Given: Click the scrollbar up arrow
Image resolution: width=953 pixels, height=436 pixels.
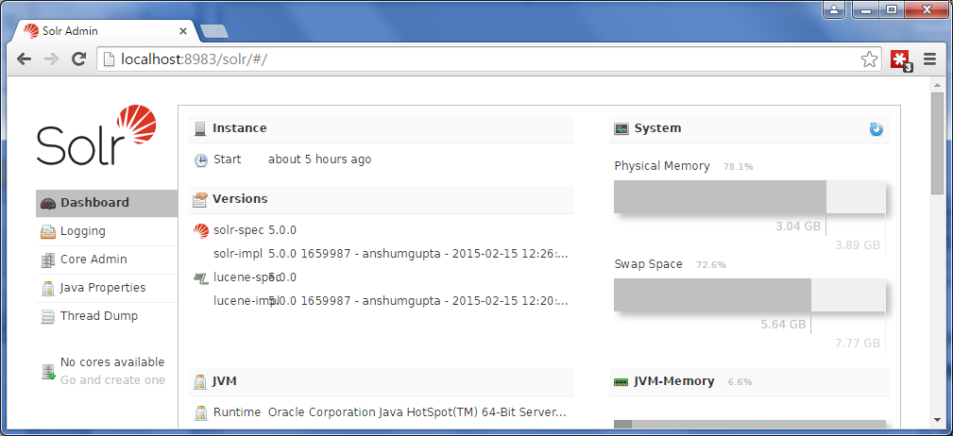Looking at the screenshot, I should (937, 84).
